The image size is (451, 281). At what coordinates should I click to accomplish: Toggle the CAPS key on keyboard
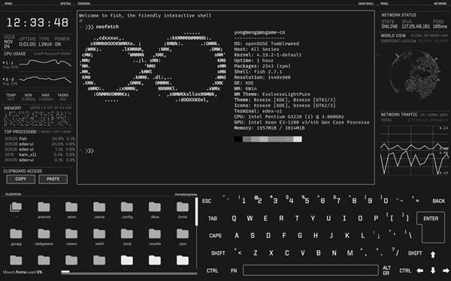[x=215, y=236]
